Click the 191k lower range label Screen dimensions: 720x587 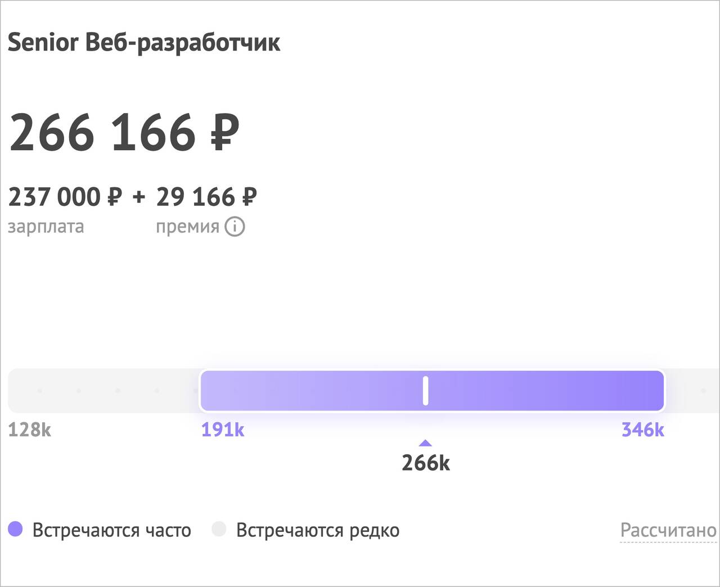pyautogui.click(x=223, y=430)
